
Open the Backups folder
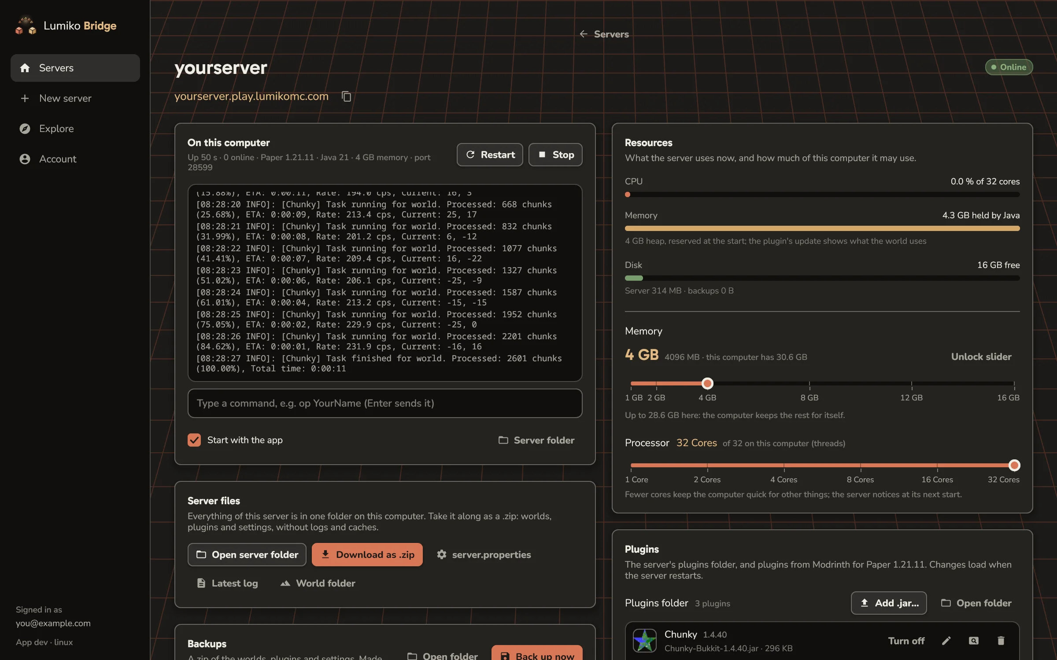click(443, 656)
